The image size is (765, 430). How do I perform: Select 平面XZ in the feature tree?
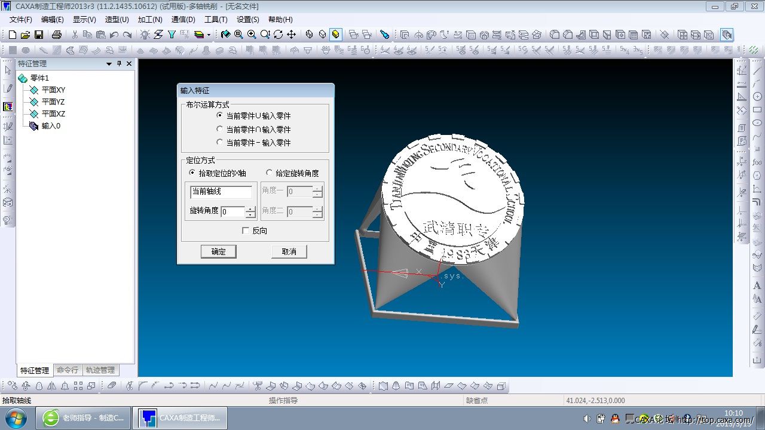click(53, 114)
